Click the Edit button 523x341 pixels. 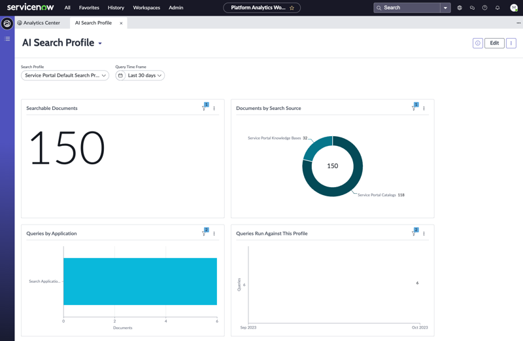pos(494,43)
